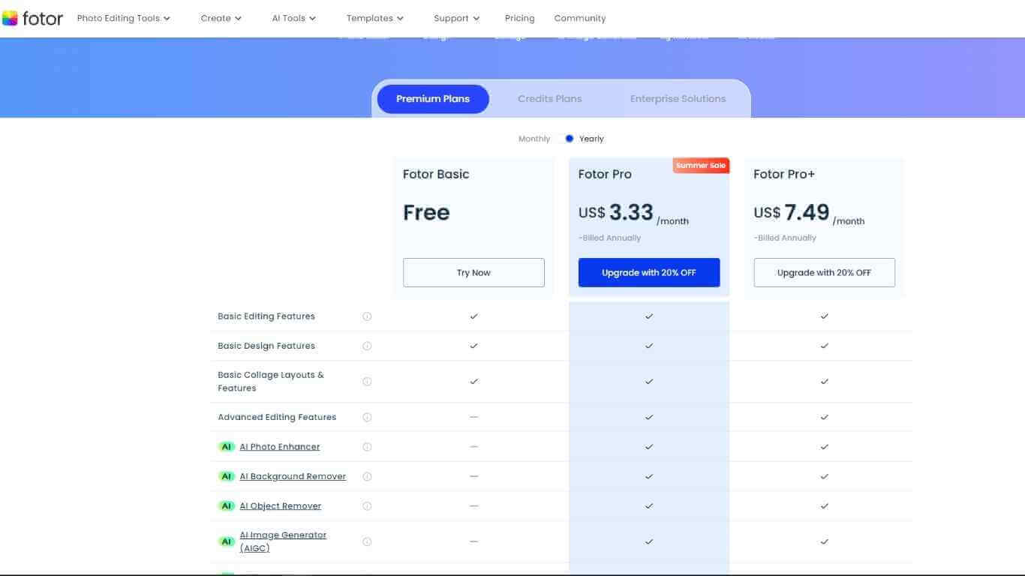Click Fotor Pro+ checkmark for AI Object Remover
Screen dimensions: 1025x576
tap(825, 506)
